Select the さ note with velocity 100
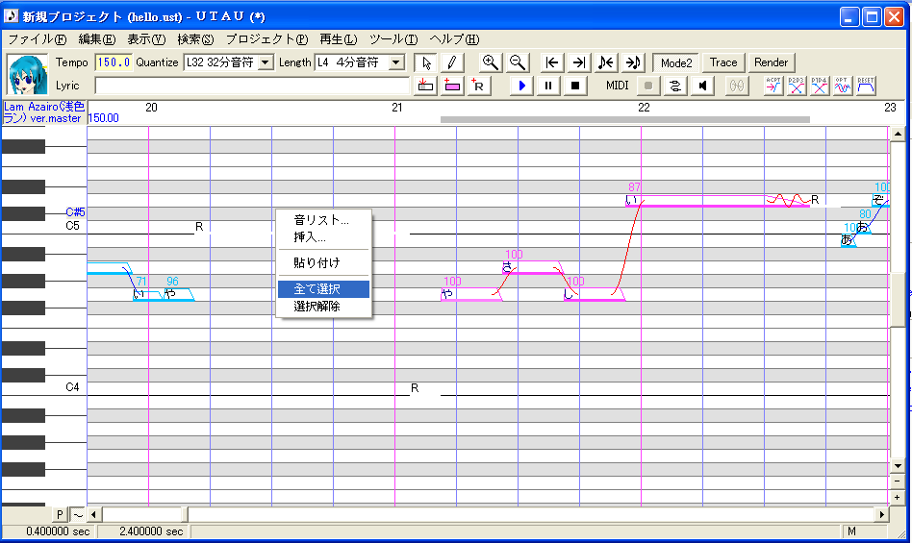This screenshot has width=912, height=543. [532, 268]
